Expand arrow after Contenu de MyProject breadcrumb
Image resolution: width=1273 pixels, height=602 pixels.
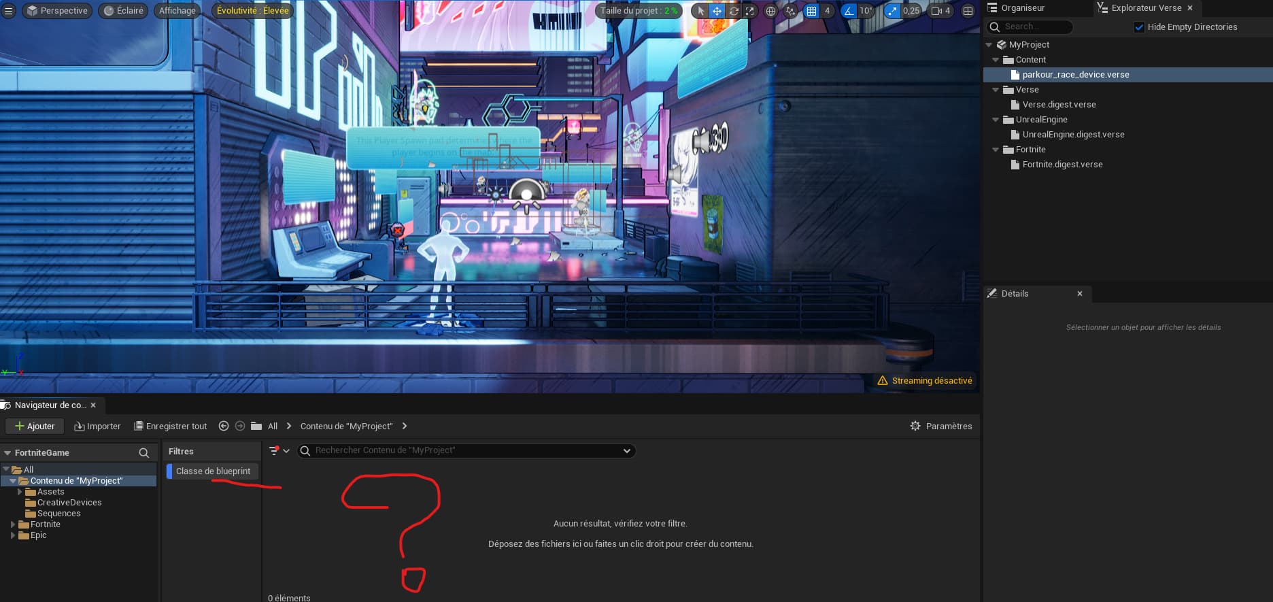405,426
